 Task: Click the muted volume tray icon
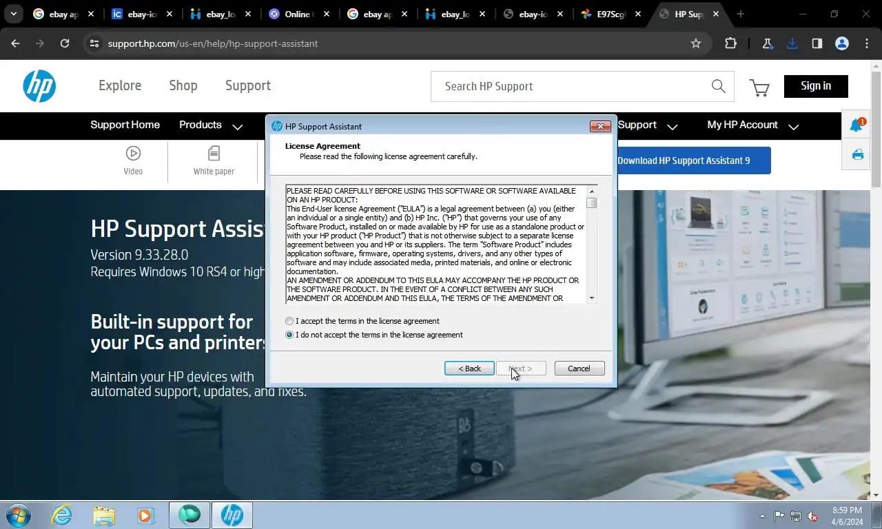[812, 516]
